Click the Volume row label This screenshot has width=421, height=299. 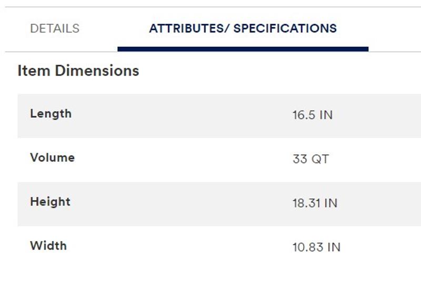52,158
